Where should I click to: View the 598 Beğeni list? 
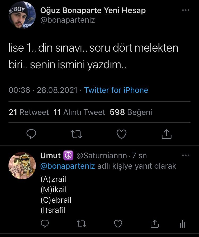pos(131,112)
